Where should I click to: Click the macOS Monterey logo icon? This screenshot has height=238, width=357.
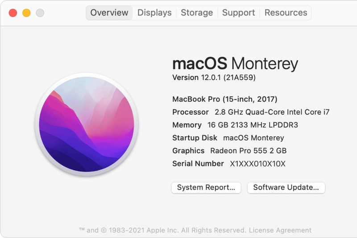click(x=87, y=124)
